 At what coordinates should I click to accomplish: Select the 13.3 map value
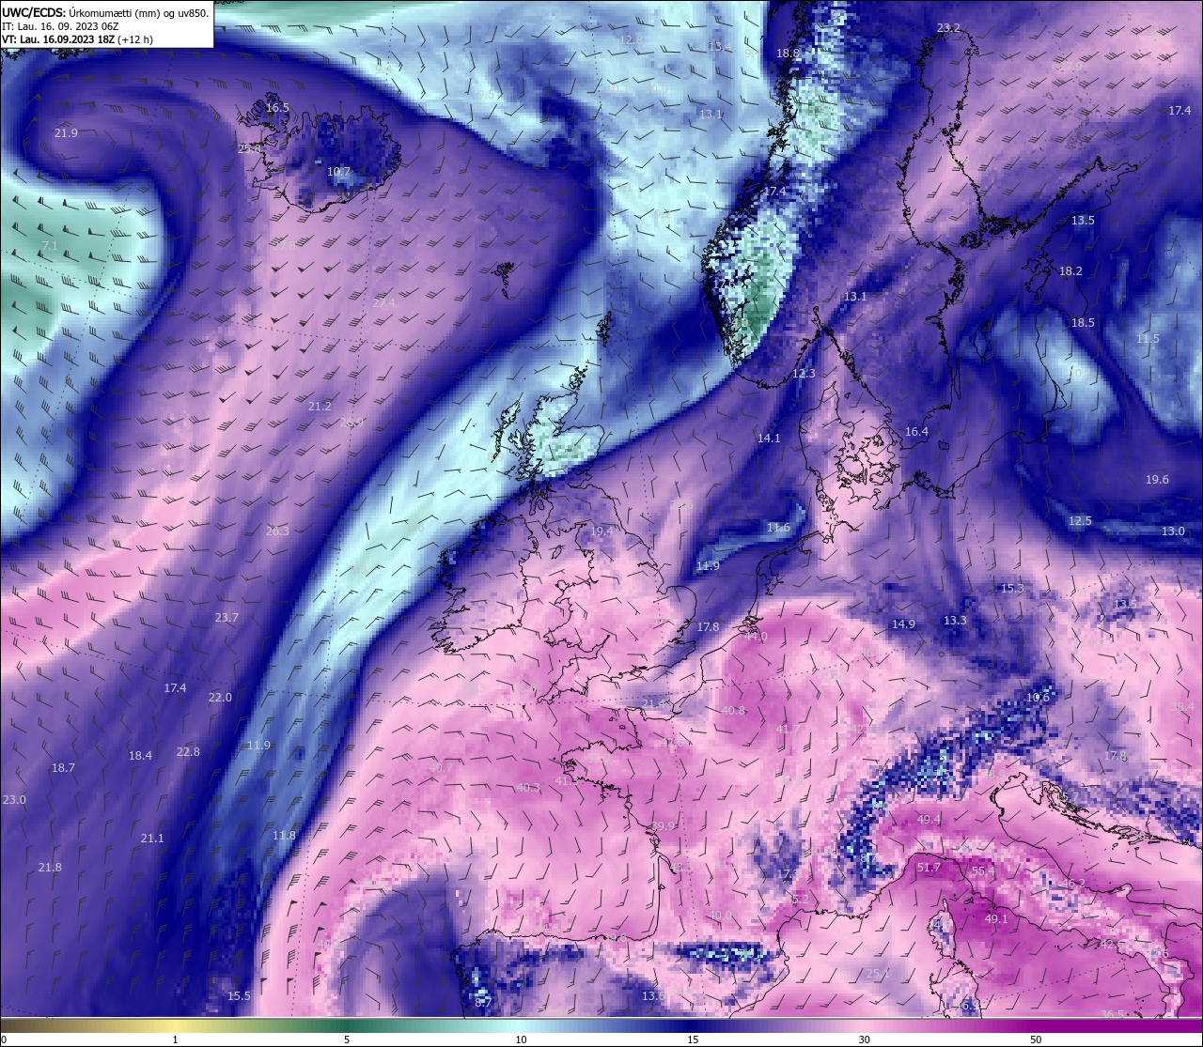click(x=955, y=621)
